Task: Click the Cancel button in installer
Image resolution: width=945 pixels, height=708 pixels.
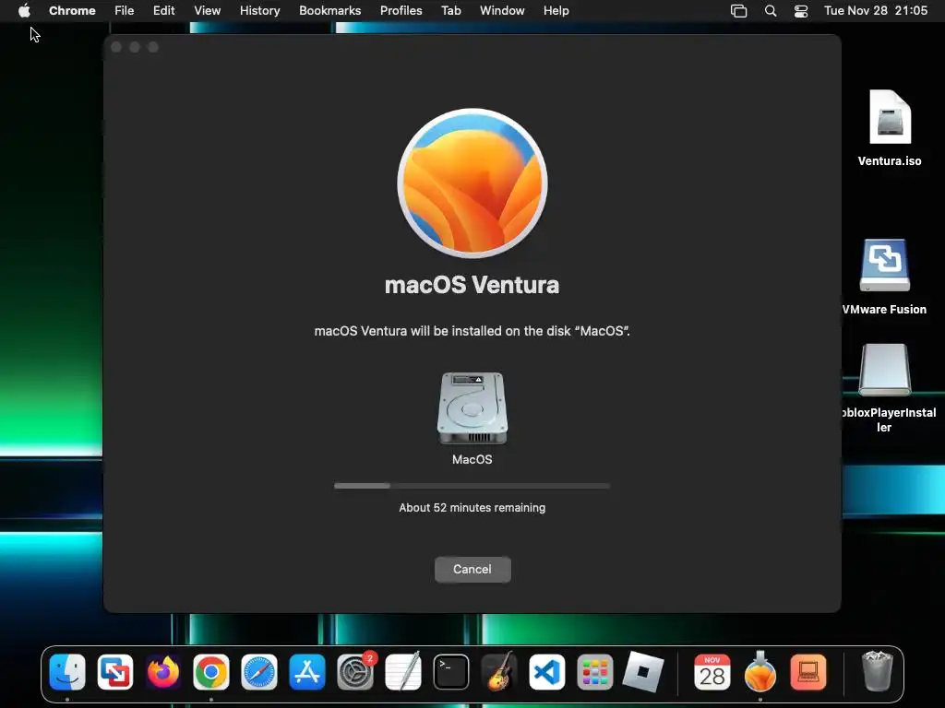Action: tap(472, 569)
